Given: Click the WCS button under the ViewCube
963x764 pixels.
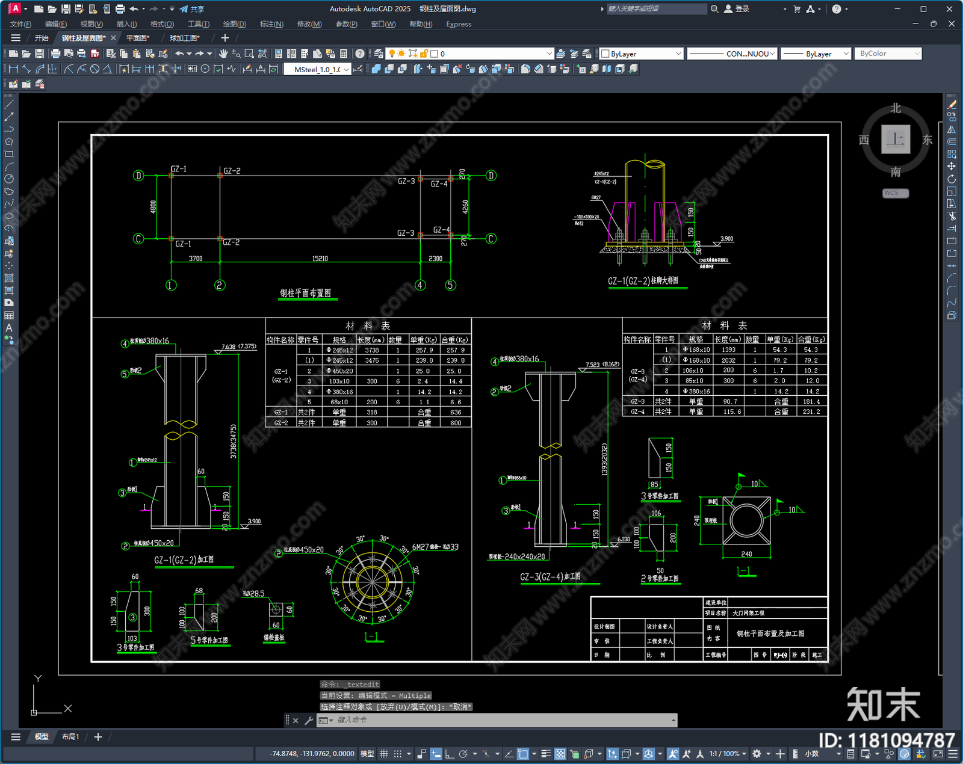Looking at the screenshot, I should (896, 193).
